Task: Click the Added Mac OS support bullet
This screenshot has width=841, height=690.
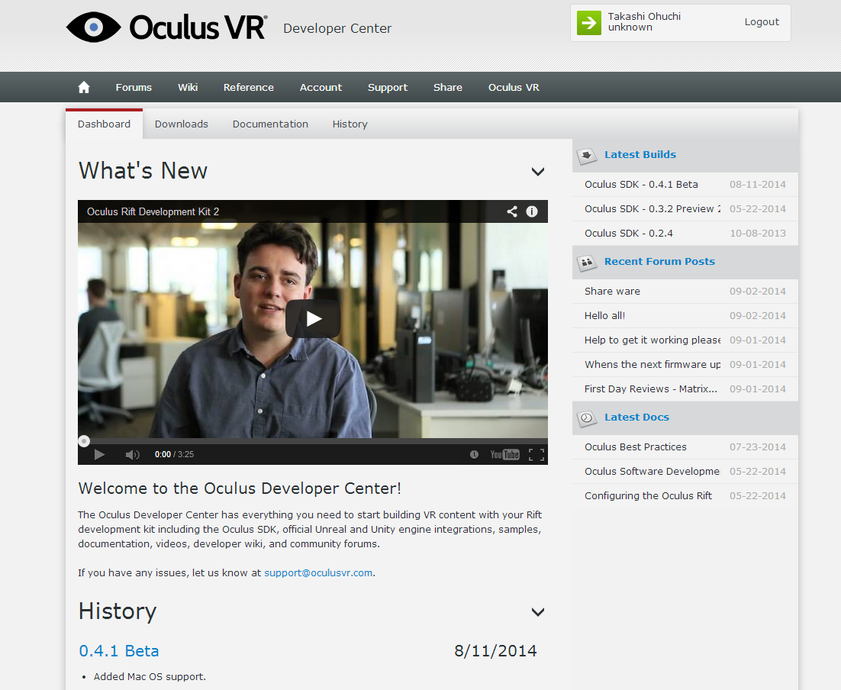Action: coord(150,676)
